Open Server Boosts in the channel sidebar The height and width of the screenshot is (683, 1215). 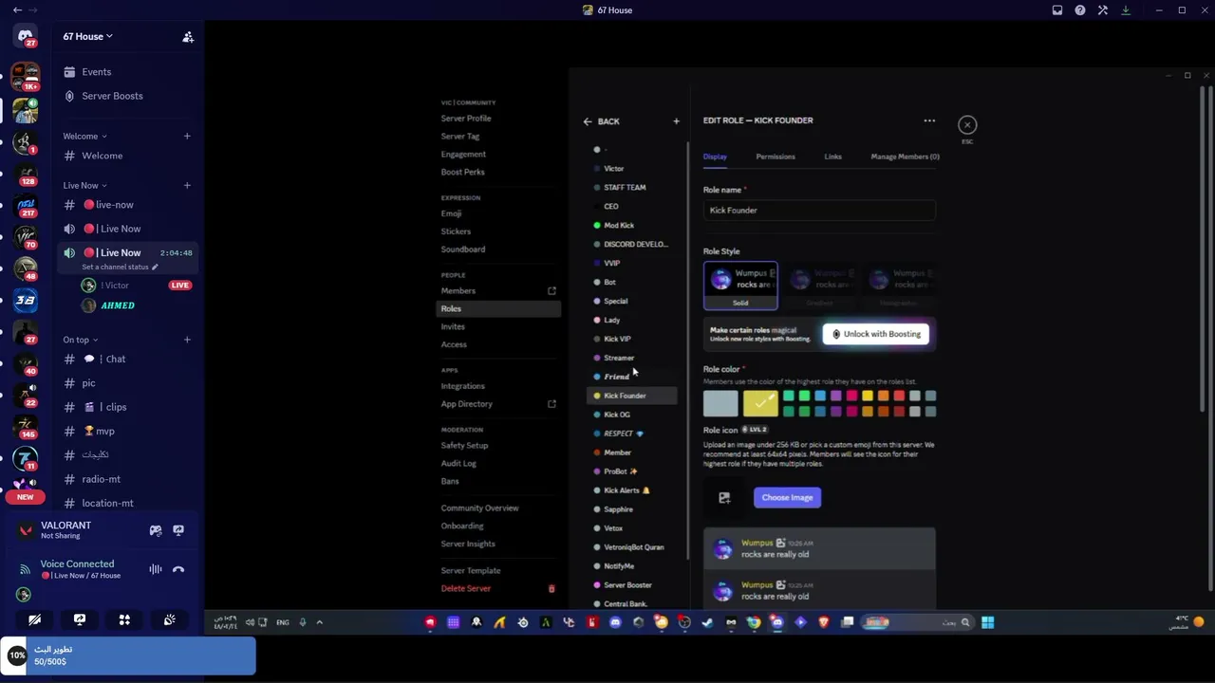(x=112, y=96)
